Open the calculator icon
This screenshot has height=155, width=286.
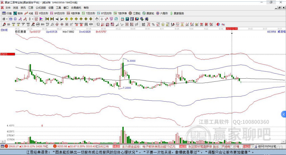point(127,19)
